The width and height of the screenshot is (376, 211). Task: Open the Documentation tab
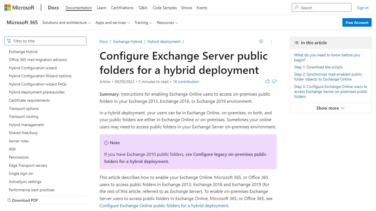[x=79, y=8]
